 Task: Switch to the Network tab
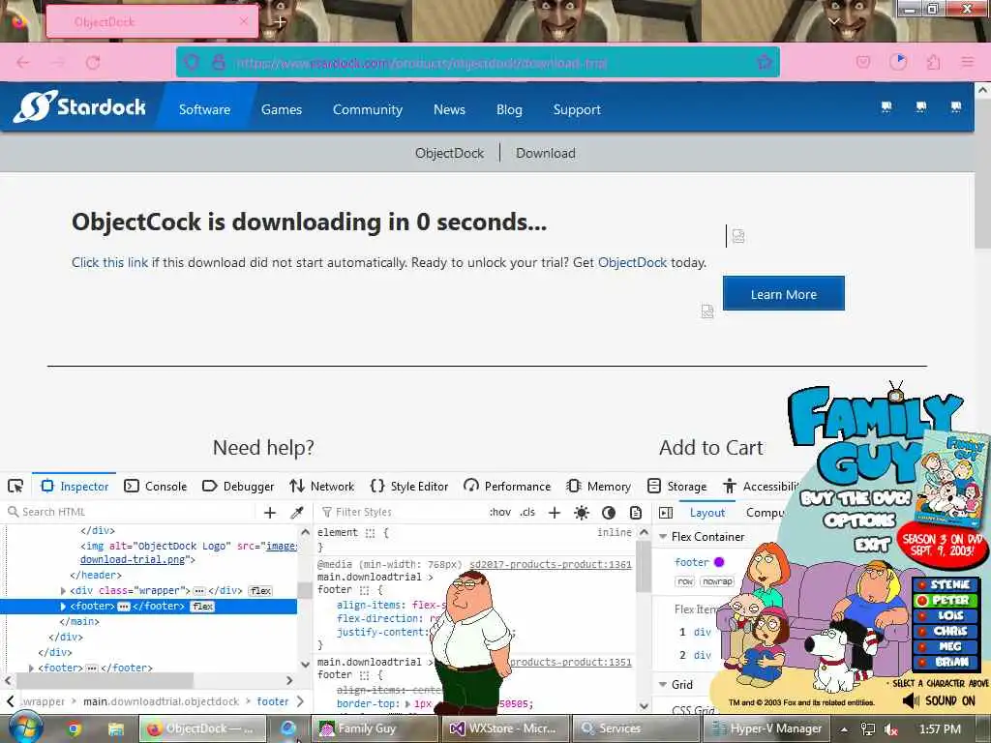tap(322, 486)
